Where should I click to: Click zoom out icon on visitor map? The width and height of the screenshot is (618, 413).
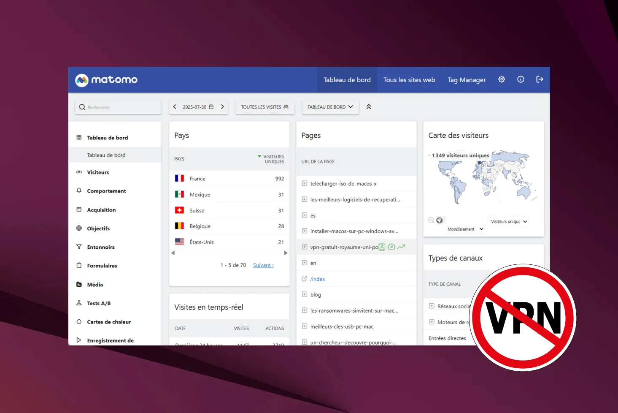(431, 220)
